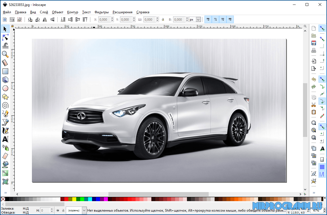Open the Файл menu
This screenshot has width=327, height=215.
[7, 12]
